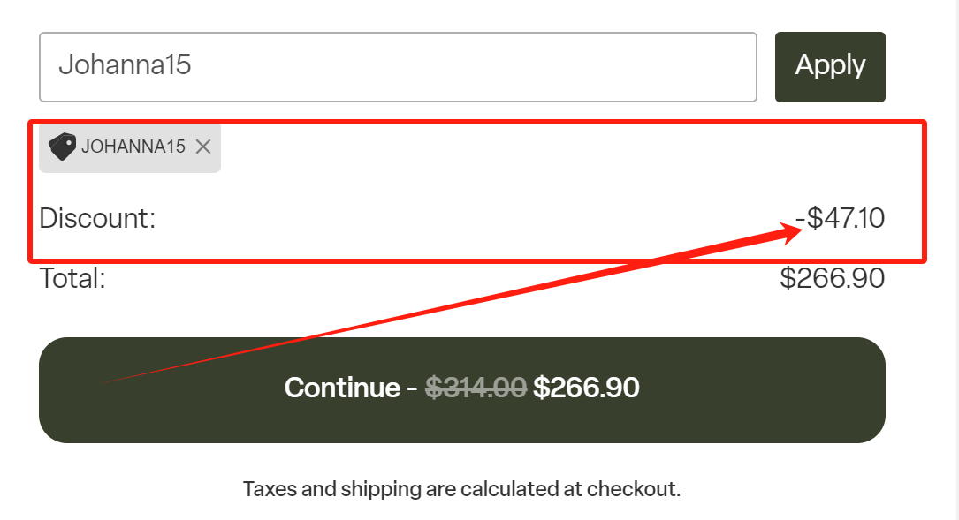Click the red arrowhead pointing at the discount
The width and height of the screenshot is (959, 520).
point(791,233)
